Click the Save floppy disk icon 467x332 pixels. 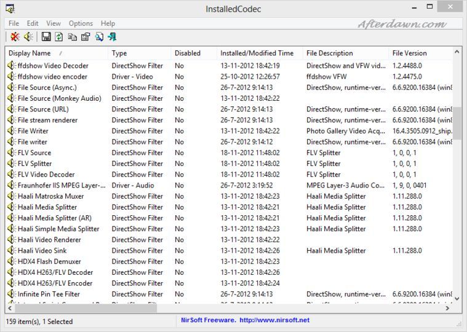coord(46,37)
